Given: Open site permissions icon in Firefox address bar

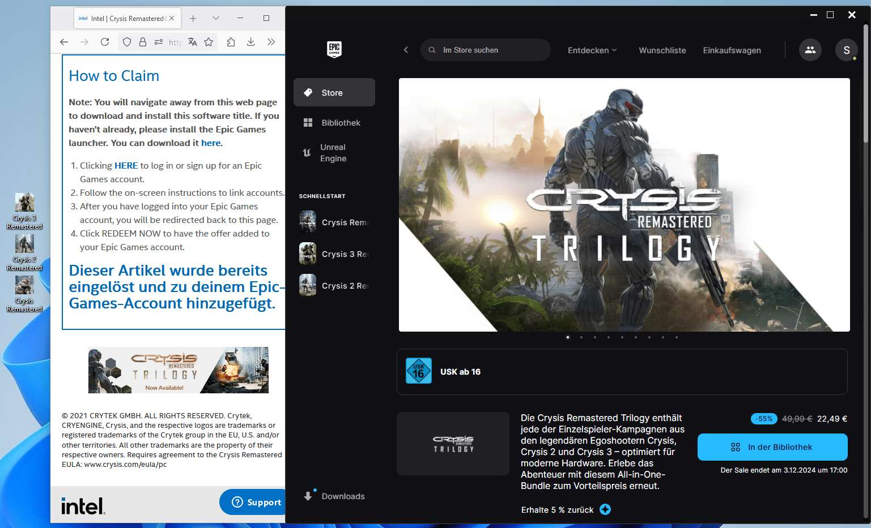Looking at the screenshot, I should (x=159, y=42).
